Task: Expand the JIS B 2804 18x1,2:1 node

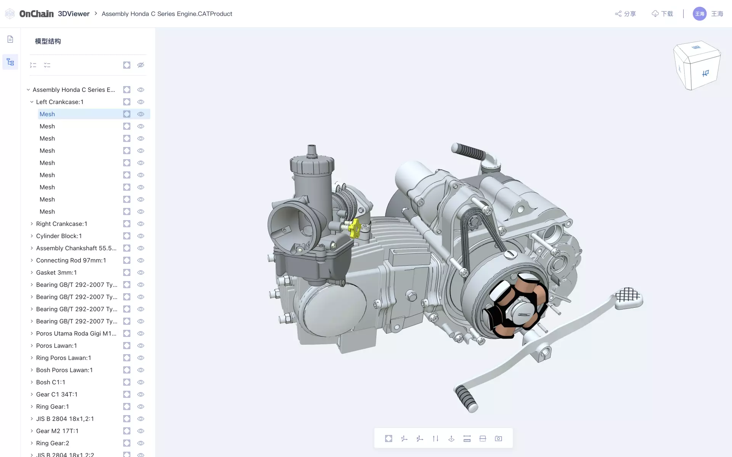Action: pos(32,419)
